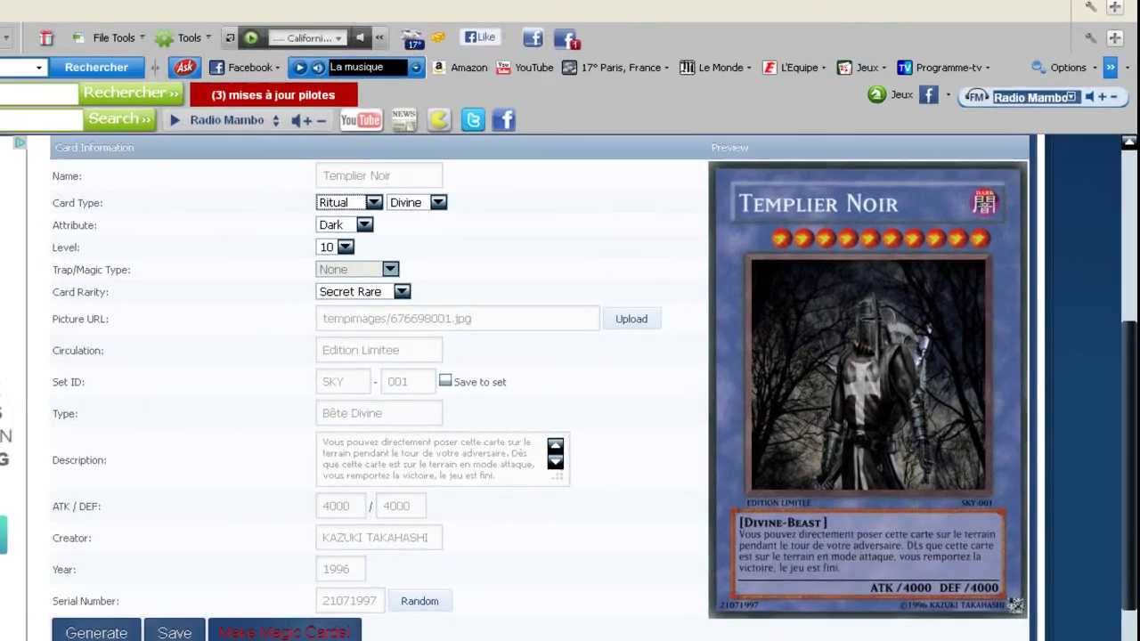The image size is (1140, 641).
Task: Open the Divine sub-type dropdown
Action: click(x=417, y=203)
